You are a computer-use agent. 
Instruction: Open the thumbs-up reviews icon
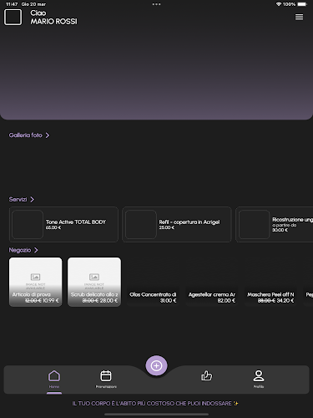[x=206, y=376]
